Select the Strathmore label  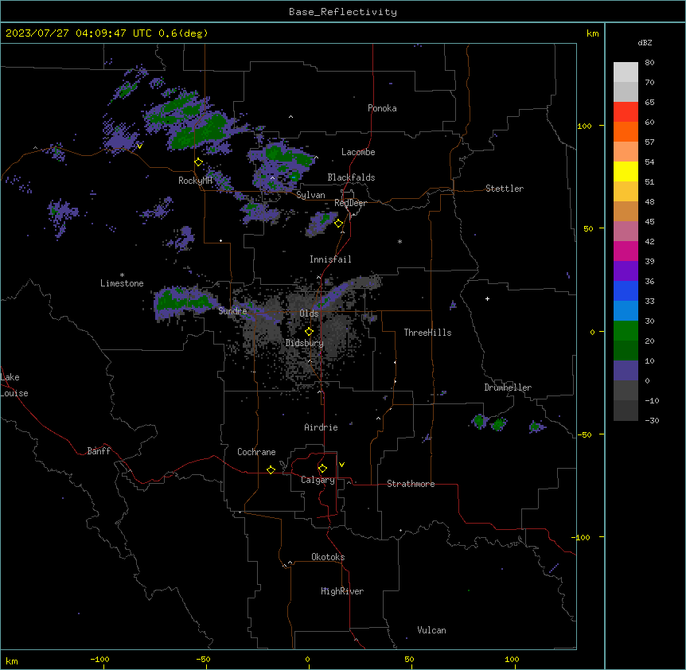[411, 484]
